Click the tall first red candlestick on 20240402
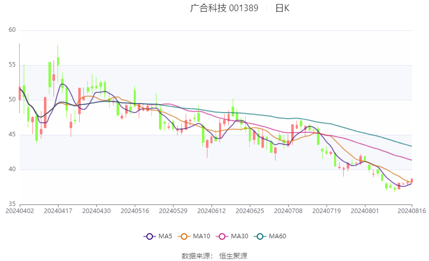Viewport: 429px width, 261px height. pyautogui.click(x=19, y=93)
